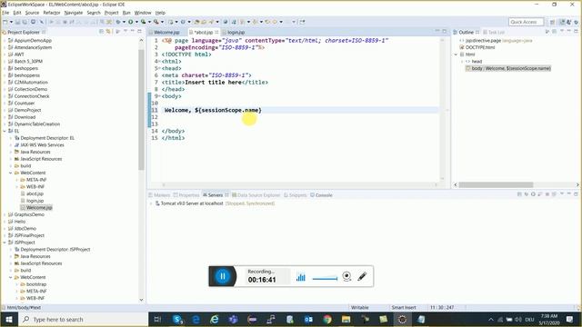The width and height of the screenshot is (582, 327).
Task: Collapse the EL project node
Action: click(x=5, y=131)
